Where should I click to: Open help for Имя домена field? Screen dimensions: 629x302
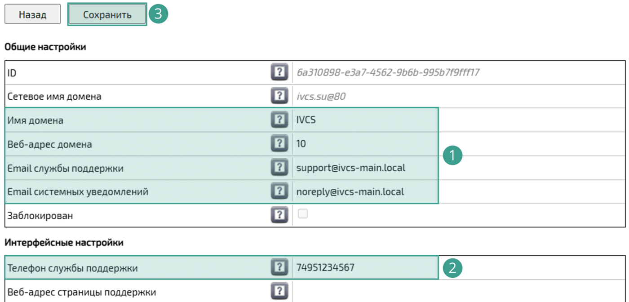click(279, 120)
